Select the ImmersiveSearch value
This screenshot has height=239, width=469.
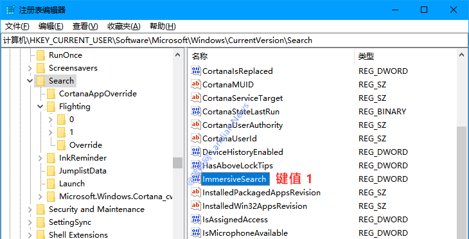(234, 179)
